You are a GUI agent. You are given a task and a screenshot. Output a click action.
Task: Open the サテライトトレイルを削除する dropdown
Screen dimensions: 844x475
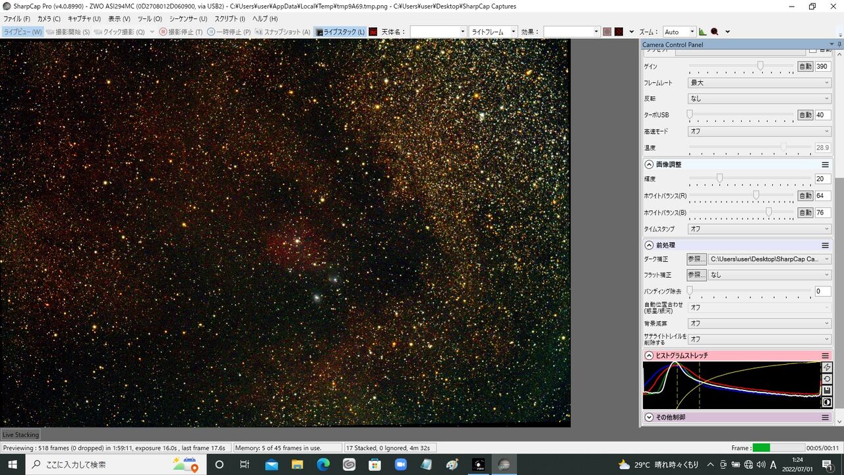pos(760,339)
